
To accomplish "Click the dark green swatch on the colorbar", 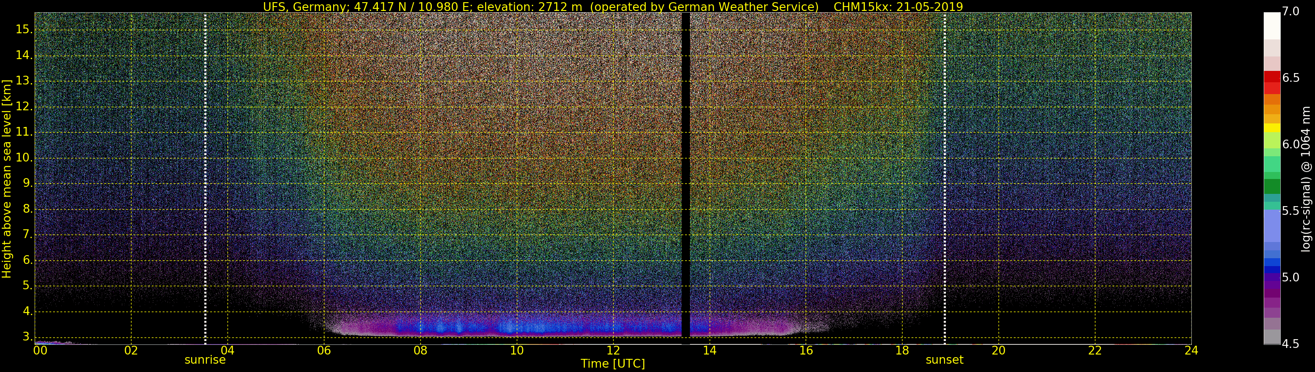I will [x=1272, y=186].
